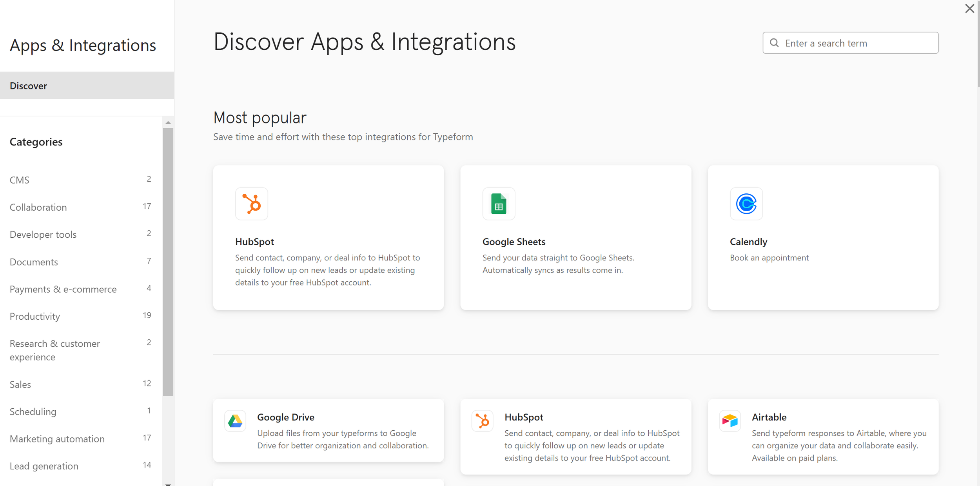Click the categories scrollbar thumb
Image resolution: width=980 pixels, height=486 pixels.
pyautogui.click(x=168, y=262)
